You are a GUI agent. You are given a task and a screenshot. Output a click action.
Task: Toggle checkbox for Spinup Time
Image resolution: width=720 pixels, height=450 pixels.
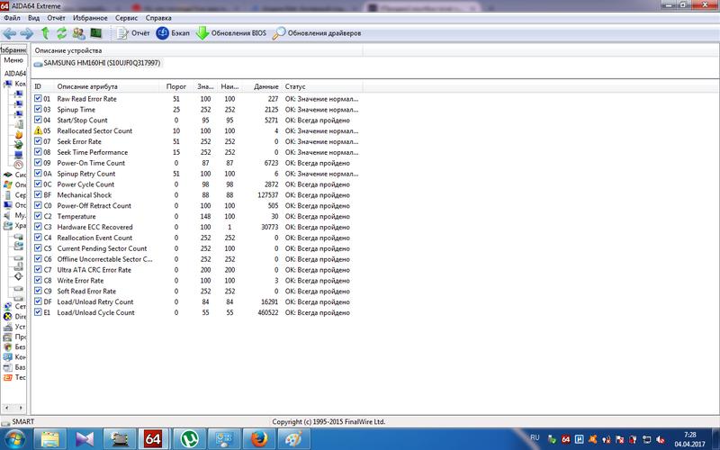[38, 109]
